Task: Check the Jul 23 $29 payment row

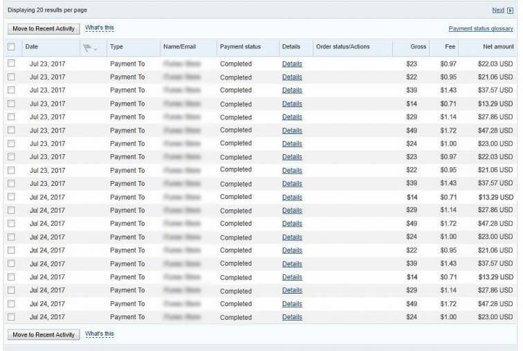Action: 11,117
